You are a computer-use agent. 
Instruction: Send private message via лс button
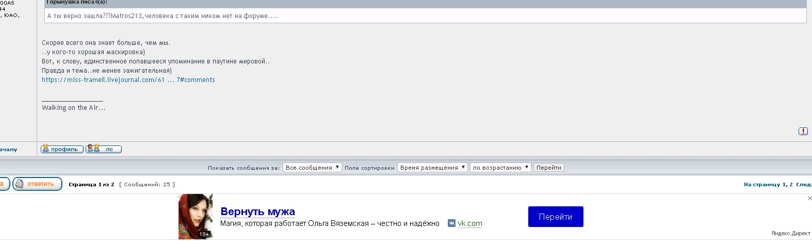tap(104, 149)
